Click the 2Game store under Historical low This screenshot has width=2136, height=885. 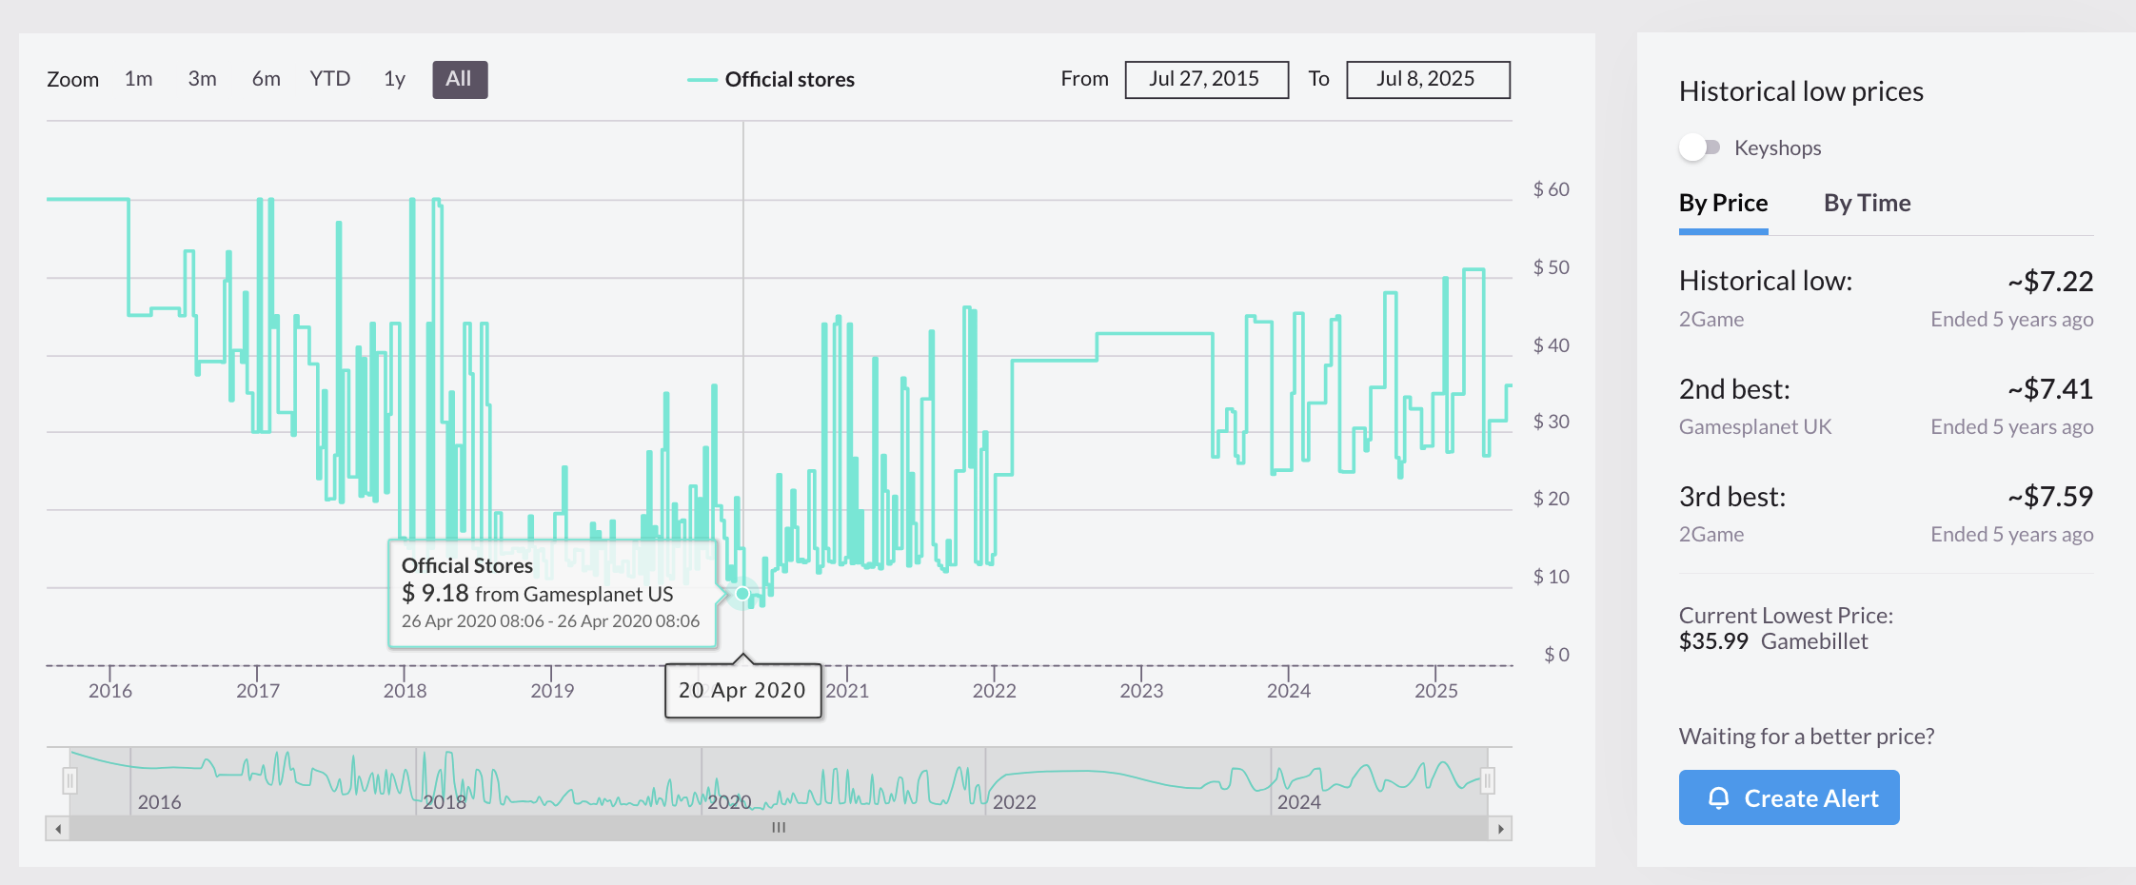click(x=1711, y=320)
